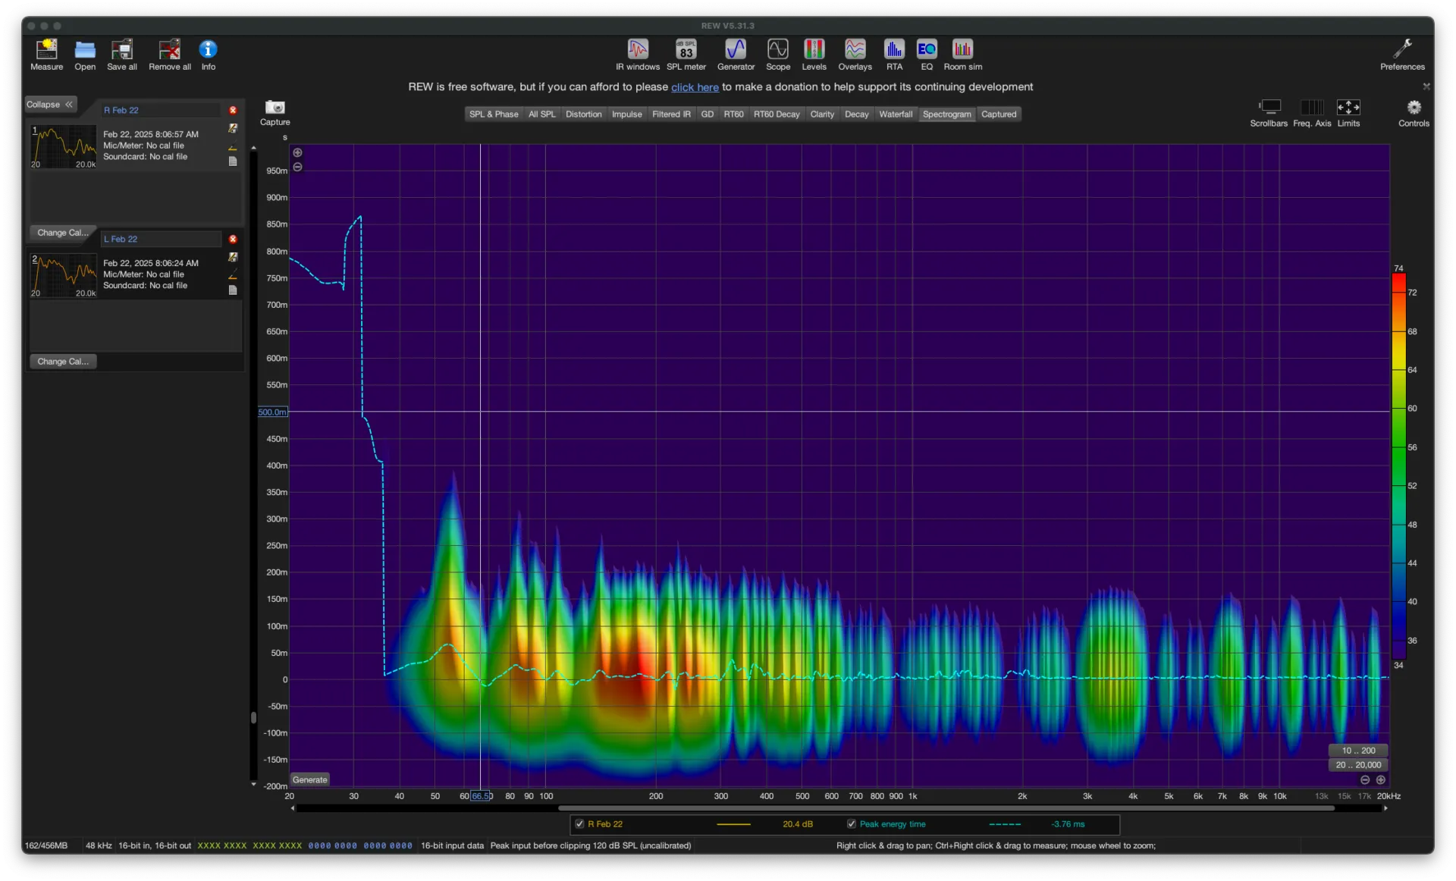Zoom out horizontal axis minus button
1456x881 pixels.
coord(1365,780)
